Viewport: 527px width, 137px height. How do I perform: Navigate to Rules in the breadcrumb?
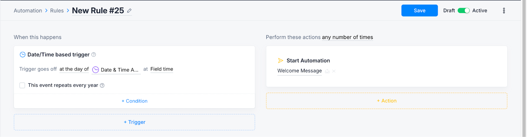[57, 11]
